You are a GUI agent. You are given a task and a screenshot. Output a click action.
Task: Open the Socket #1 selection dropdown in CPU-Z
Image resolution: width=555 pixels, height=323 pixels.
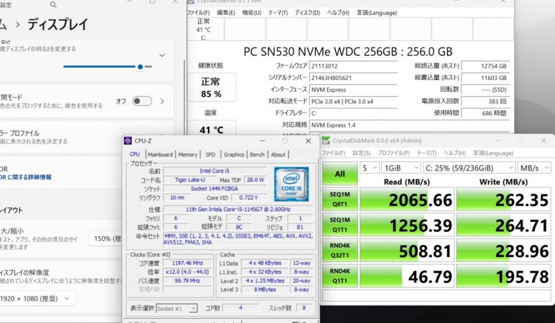(176, 309)
